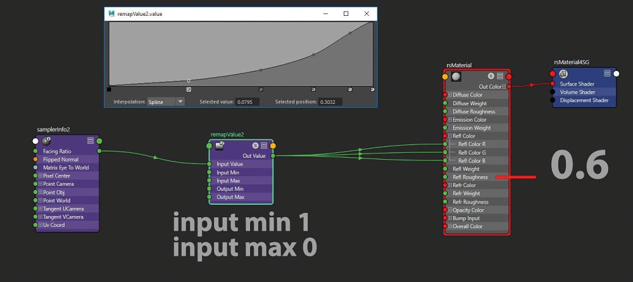Viewport: 633px width, 282px height.
Task: Click the Selected value field
Action: pos(248,102)
